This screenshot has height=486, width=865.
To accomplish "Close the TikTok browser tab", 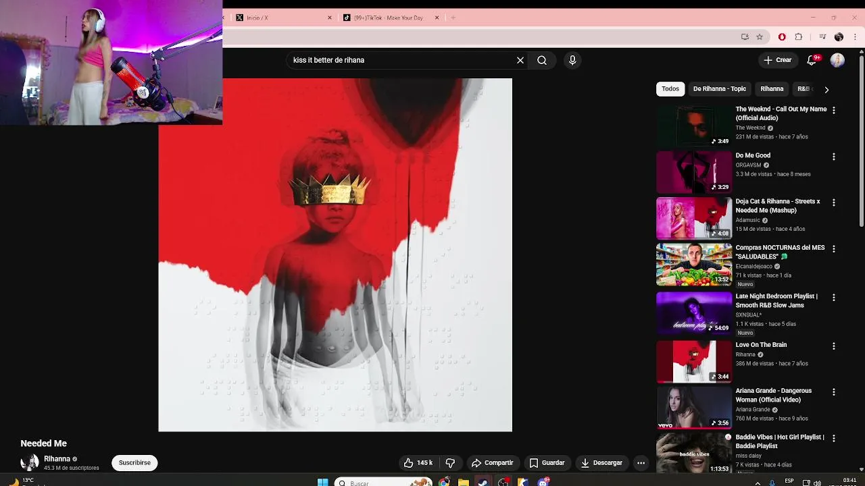I will pos(437,18).
